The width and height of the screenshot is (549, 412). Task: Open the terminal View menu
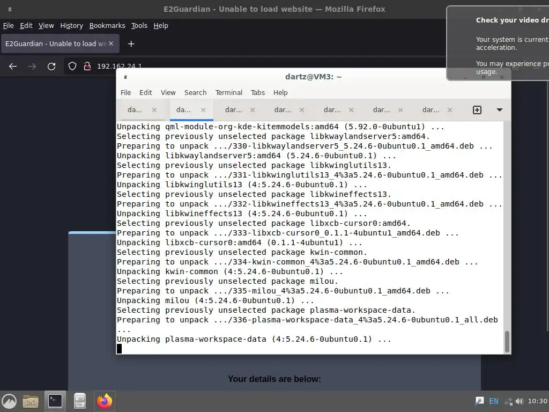point(168,92)
